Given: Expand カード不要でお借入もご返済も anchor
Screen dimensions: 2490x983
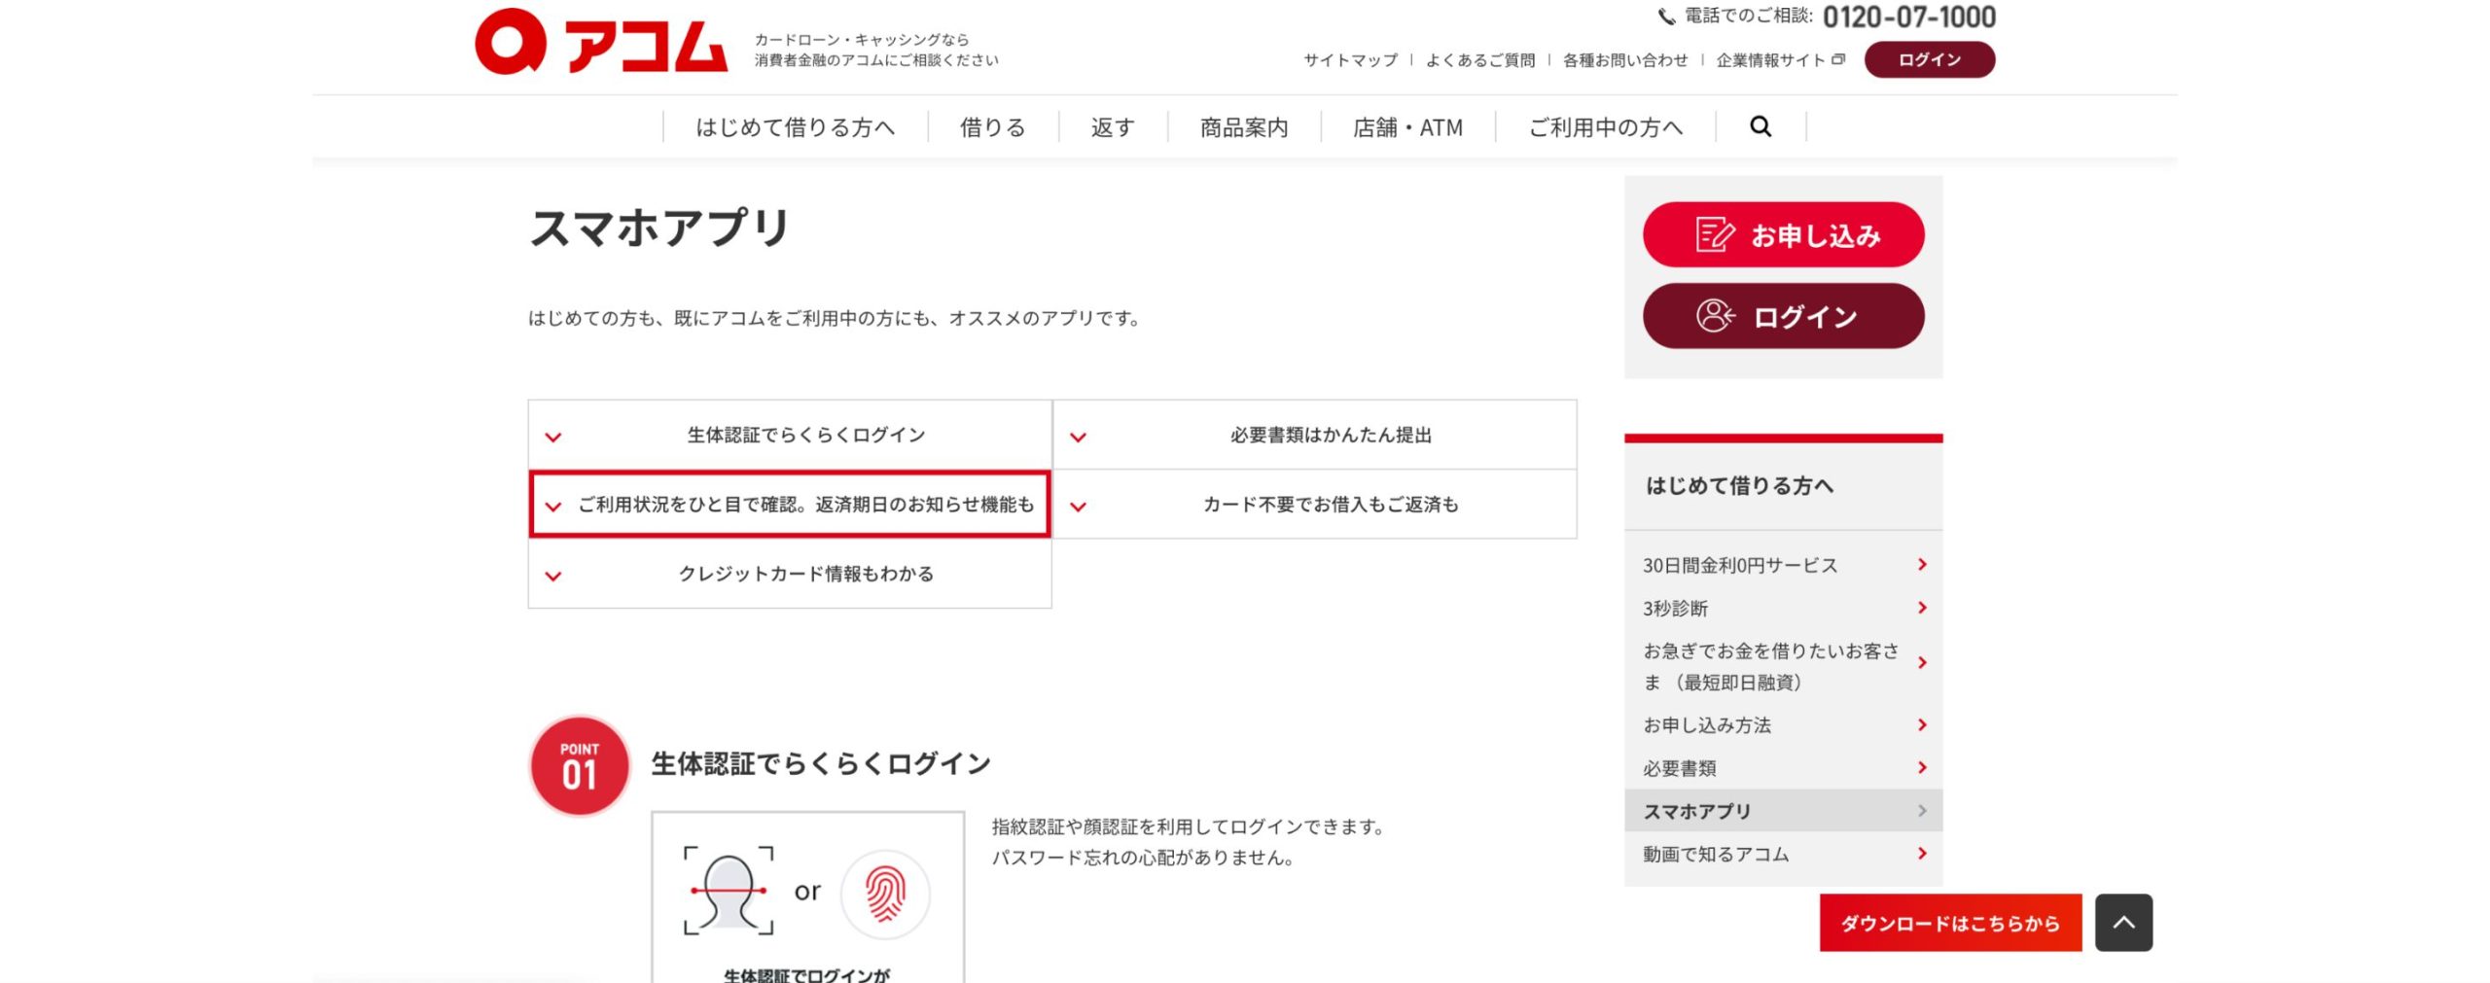Looking at the screenshot, I should point(1314,504).
